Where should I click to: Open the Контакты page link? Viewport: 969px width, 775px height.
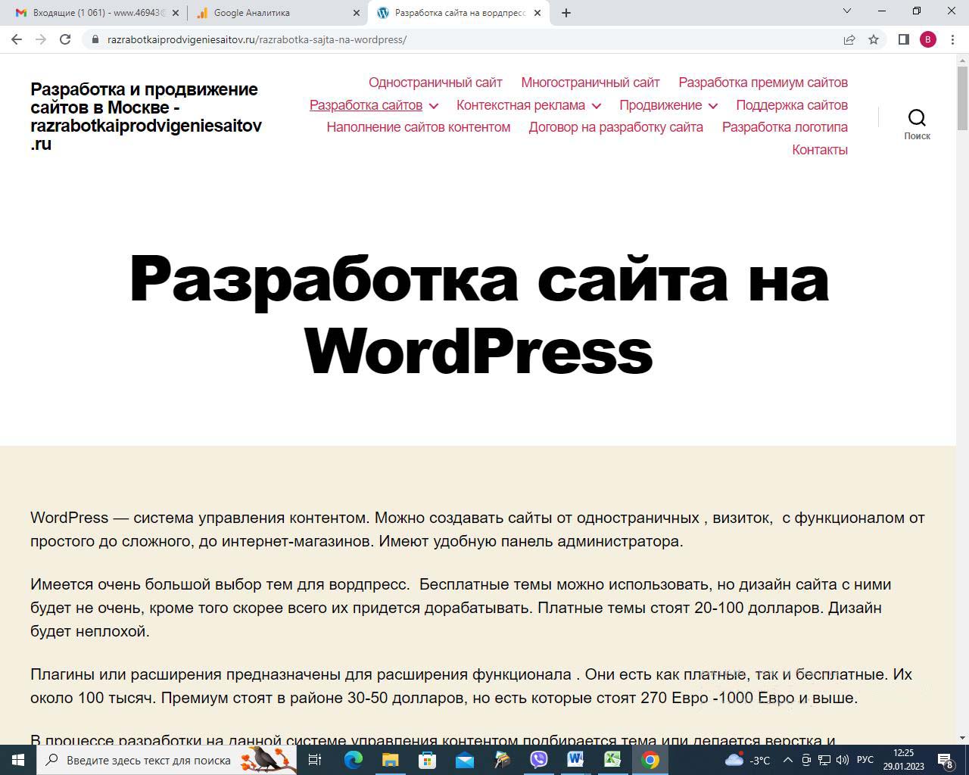[819, 150]
